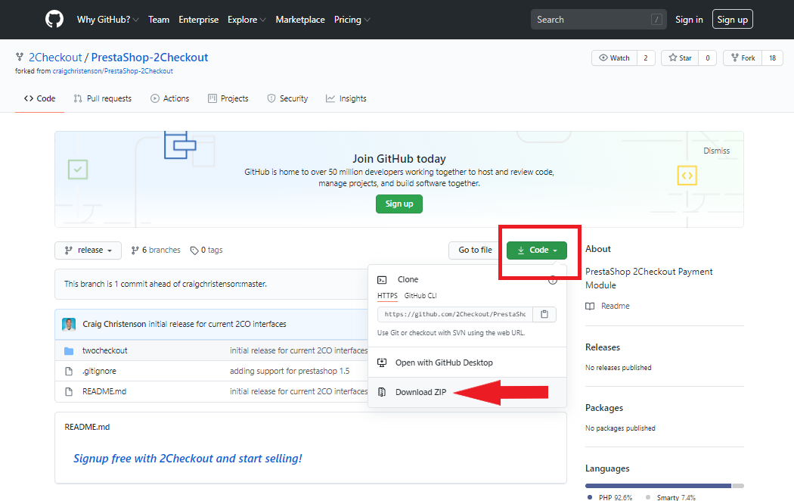Fork the PrestaShop-2Checkout repository

(743, 58)
